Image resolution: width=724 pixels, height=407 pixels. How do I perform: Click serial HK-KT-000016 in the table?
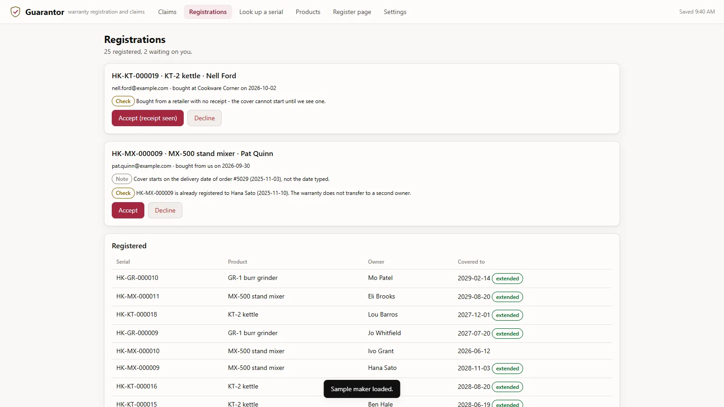pyautogui.click(x=137, y=386)
